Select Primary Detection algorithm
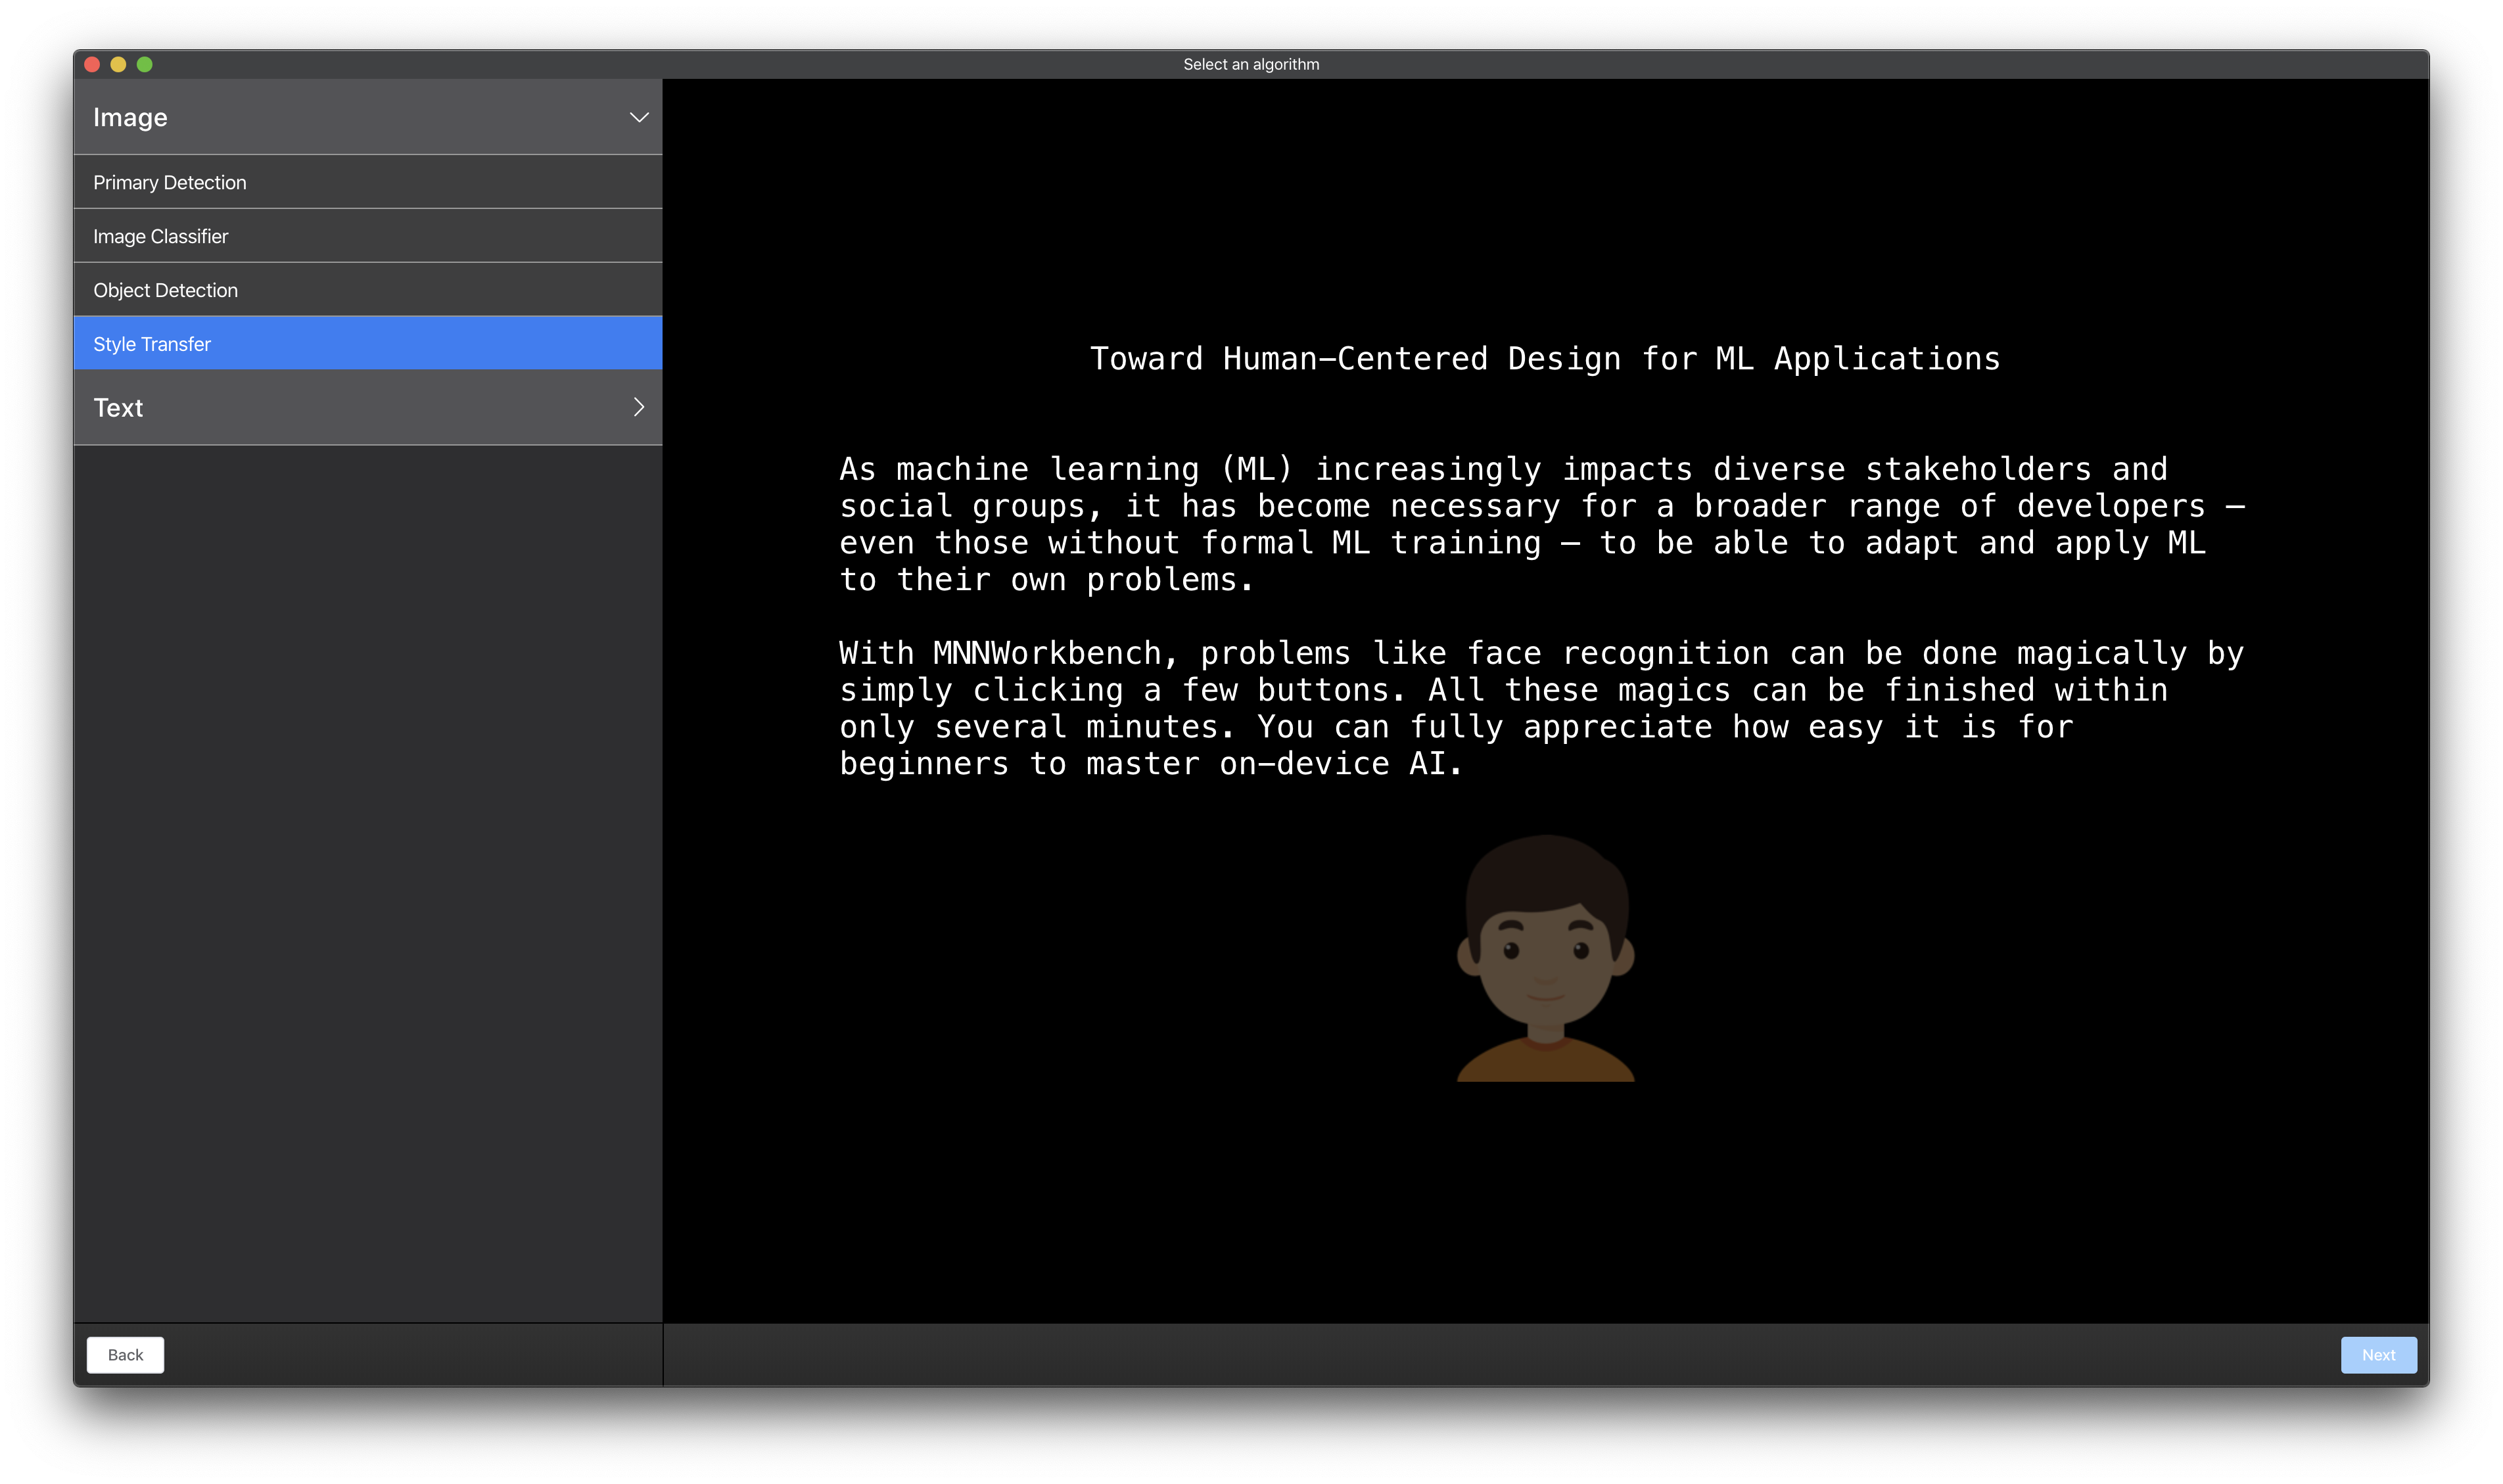The image size is (2503, 1484). [x=368, y=182]
